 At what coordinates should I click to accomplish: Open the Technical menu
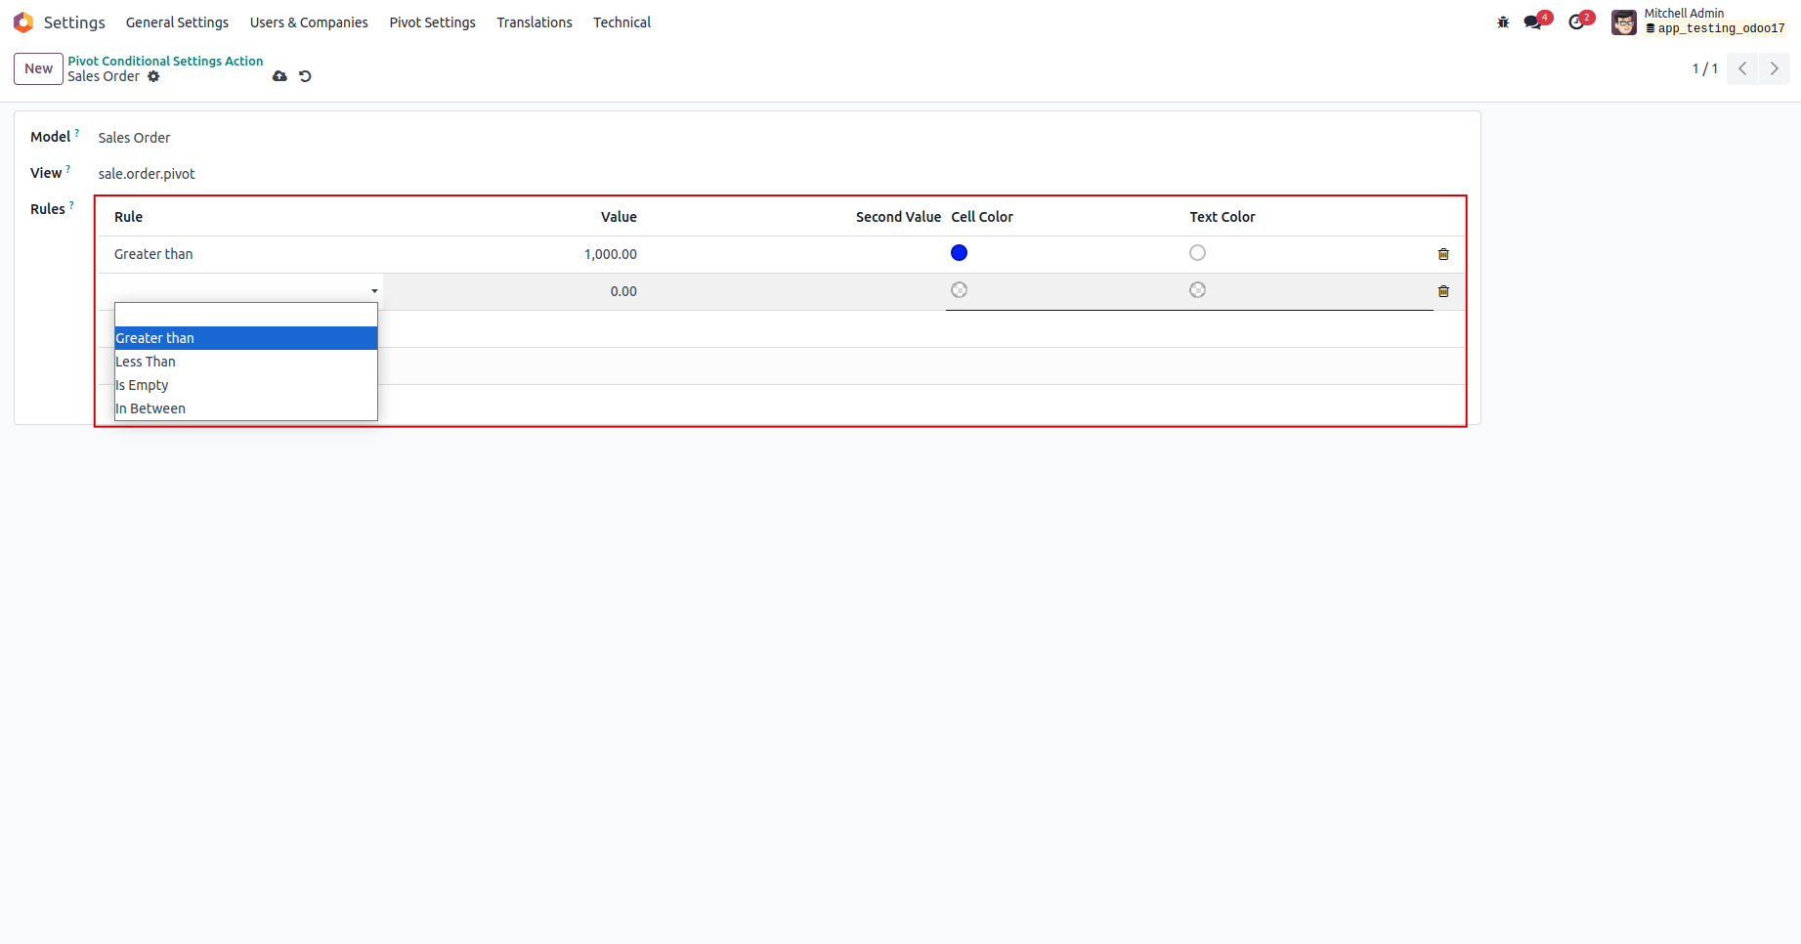click(622, 22)
